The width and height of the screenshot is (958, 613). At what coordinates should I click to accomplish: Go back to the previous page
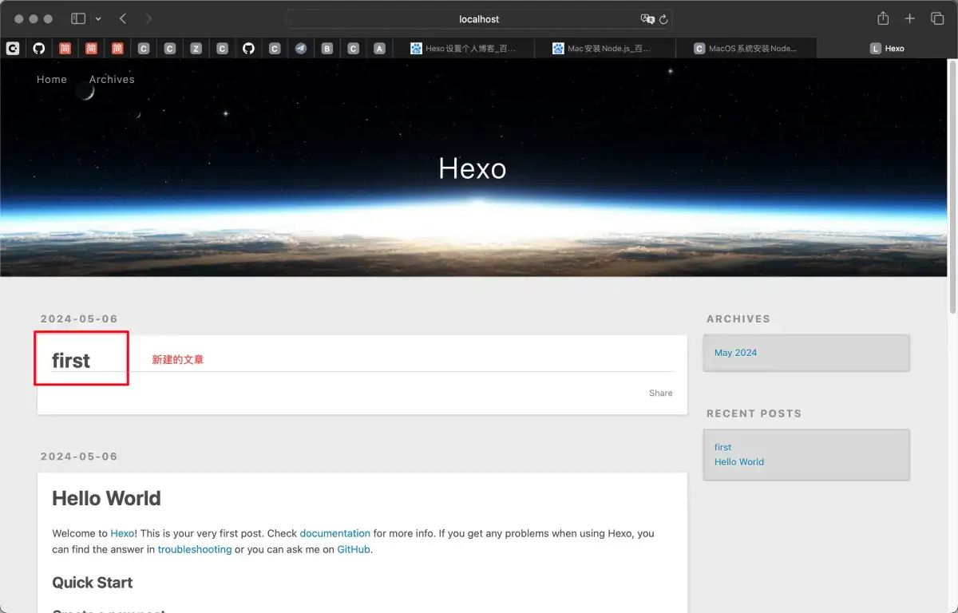(x=123, y=18)
